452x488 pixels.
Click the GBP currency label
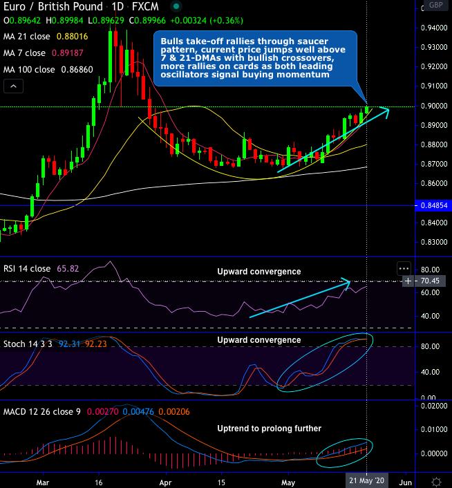[x=436, y=5]
